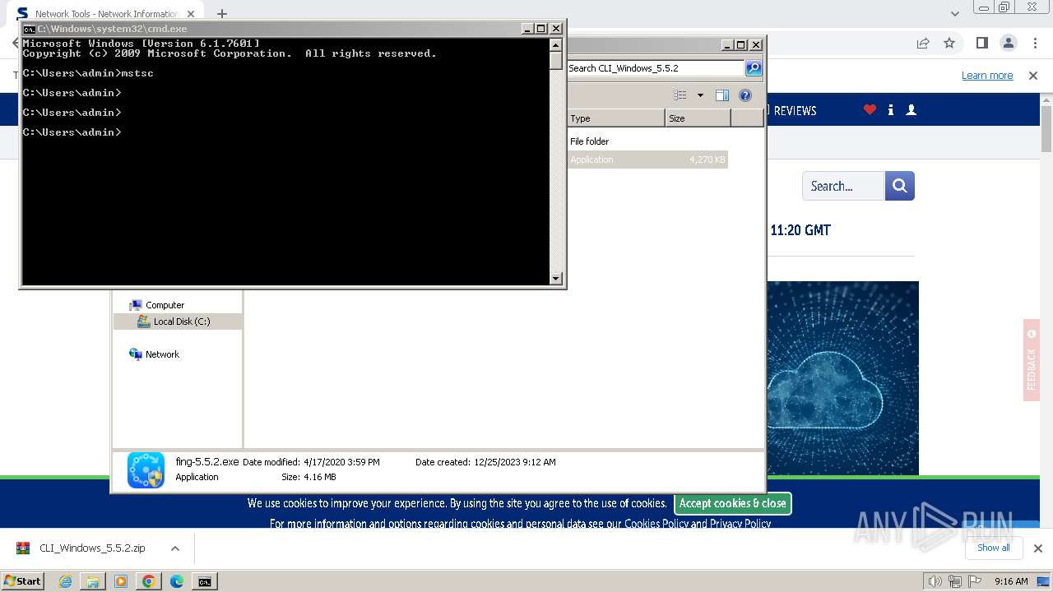The height and width of the screenshot is (592, 1053).
Task: Click the cmd.exe title bar icon
Action: [30, 29]
